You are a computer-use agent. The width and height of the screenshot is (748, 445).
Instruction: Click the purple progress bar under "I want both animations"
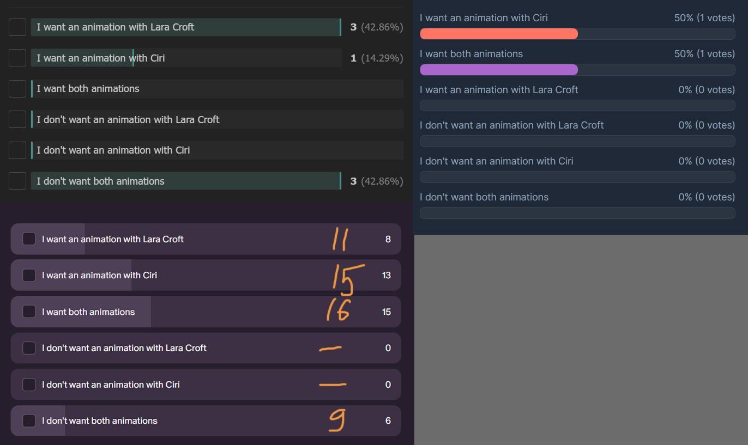click(x=499, y=70)
